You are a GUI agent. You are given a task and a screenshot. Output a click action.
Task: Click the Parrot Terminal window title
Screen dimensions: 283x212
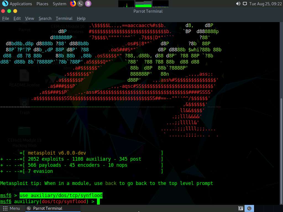(148, 11)
